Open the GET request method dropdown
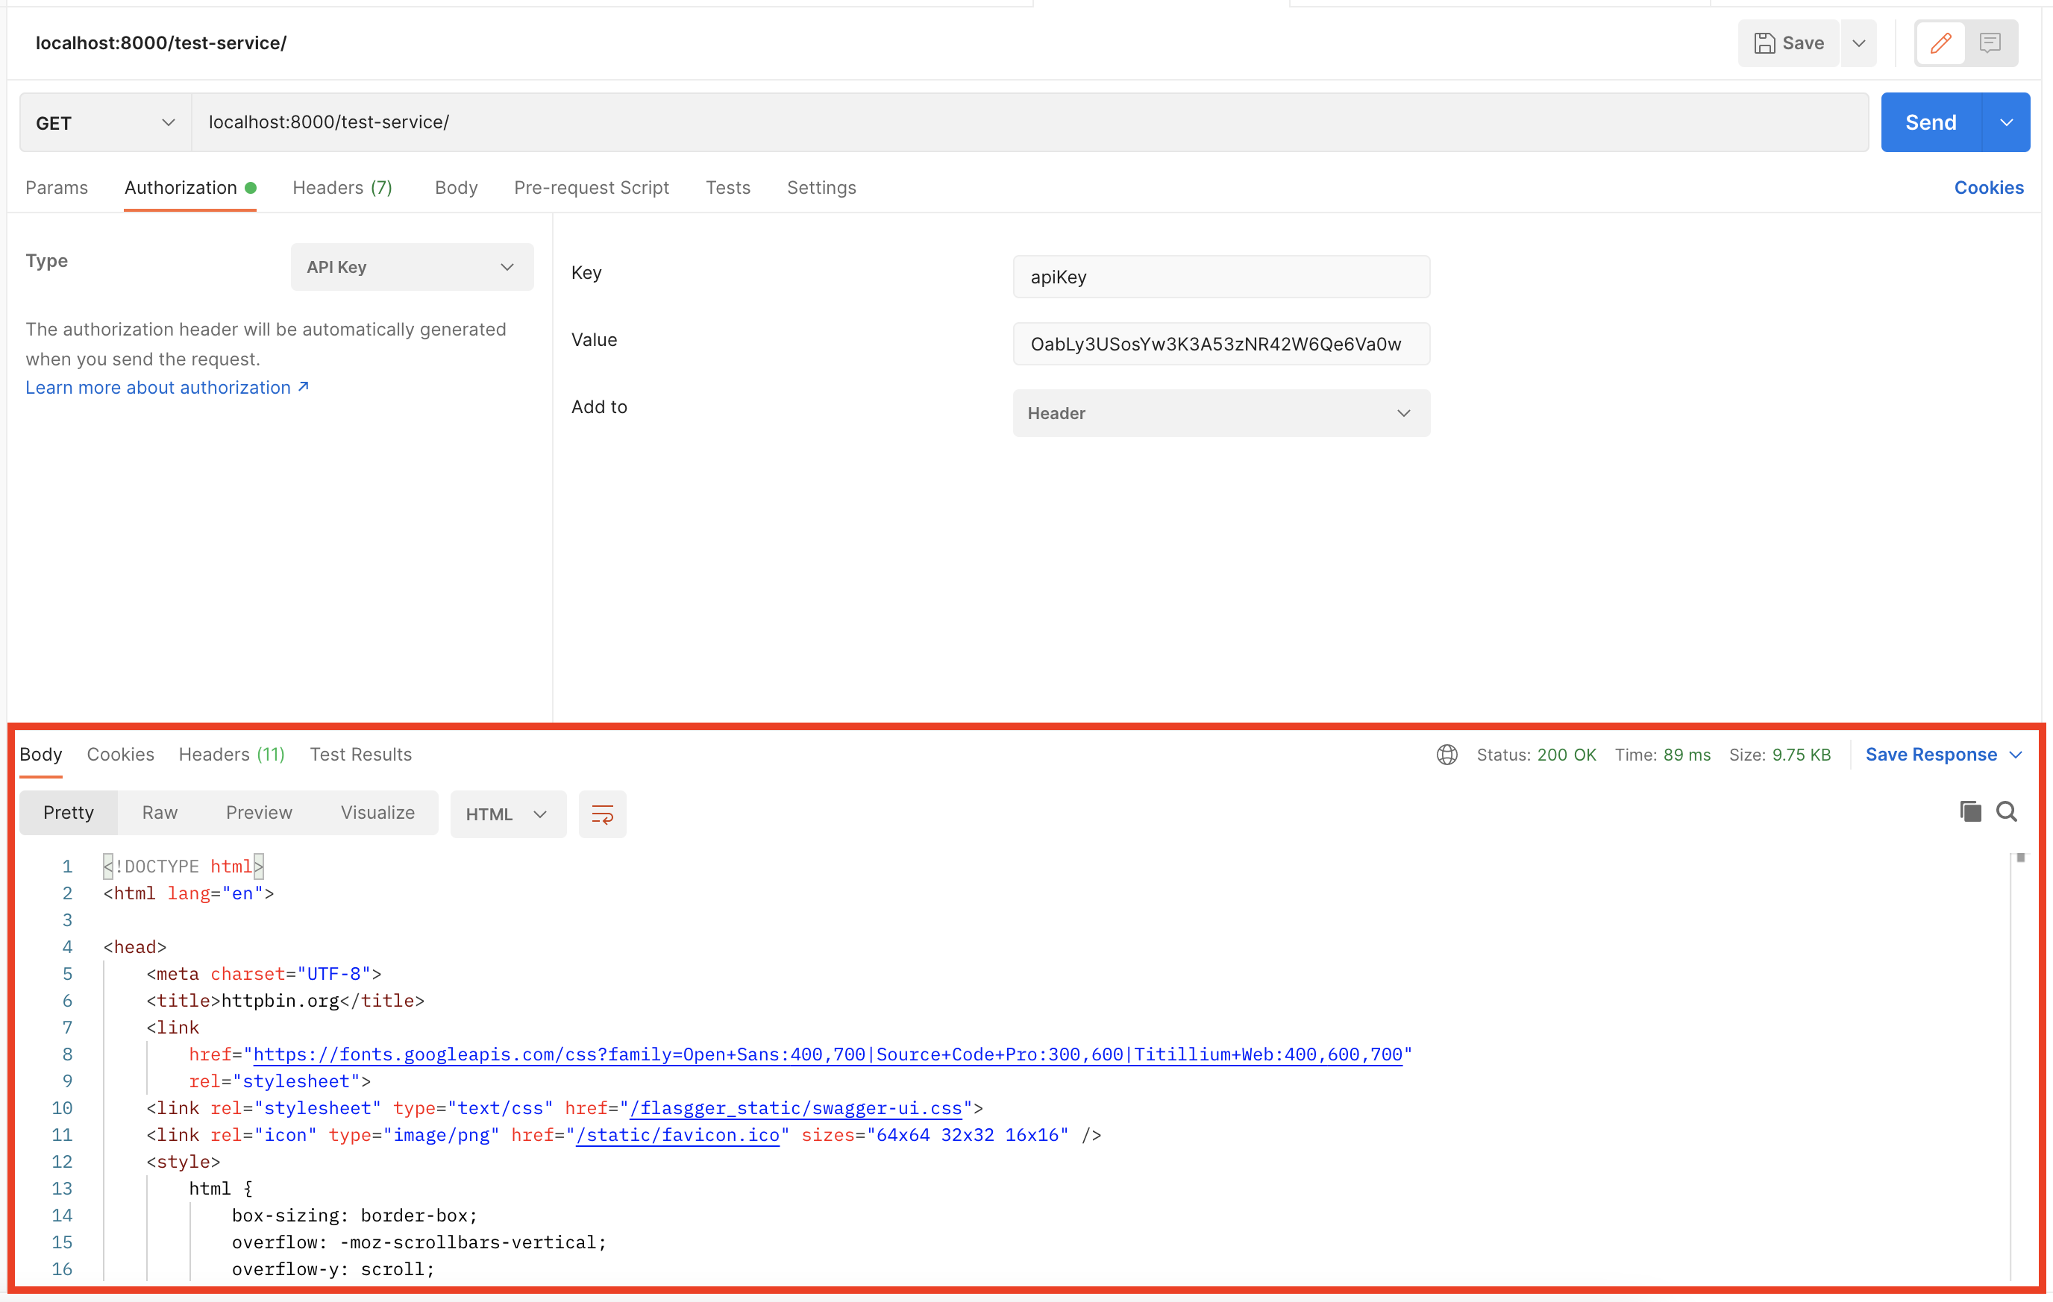The image size is (2053, 1302). click(x=102, y=122)
